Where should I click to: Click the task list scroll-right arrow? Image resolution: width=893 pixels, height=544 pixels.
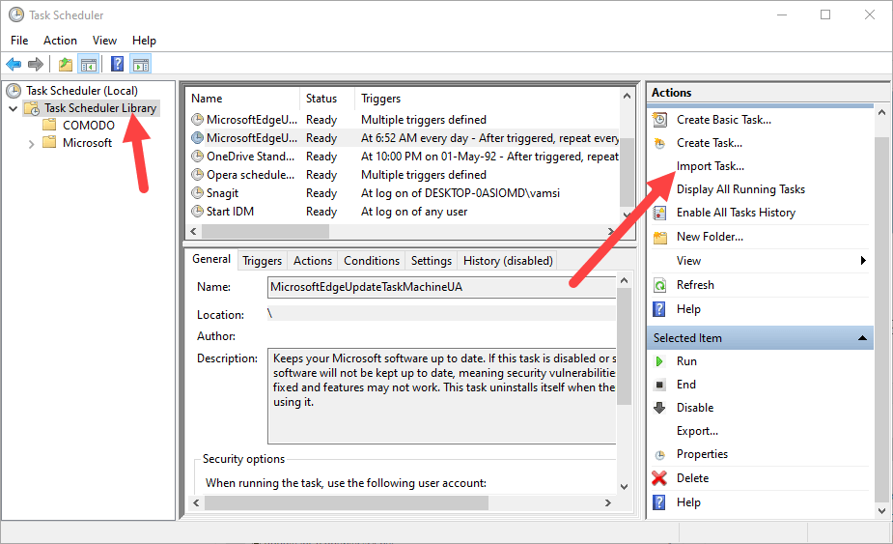coord(611,232)
